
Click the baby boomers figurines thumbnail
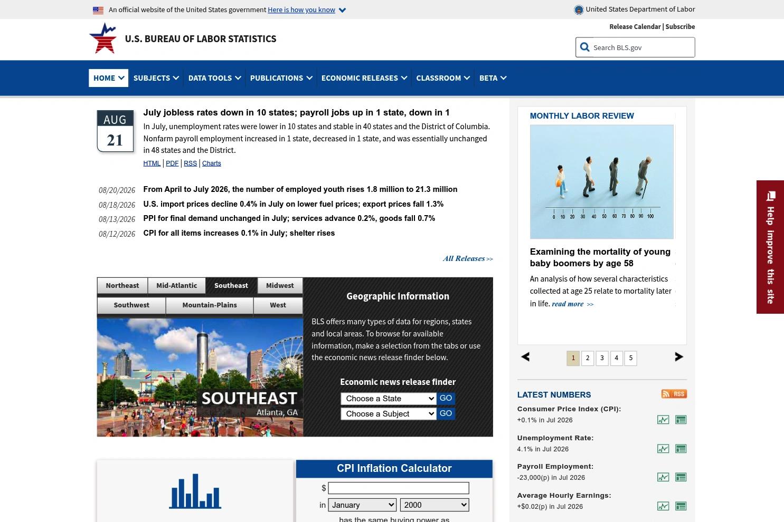(x=602, y=182)
